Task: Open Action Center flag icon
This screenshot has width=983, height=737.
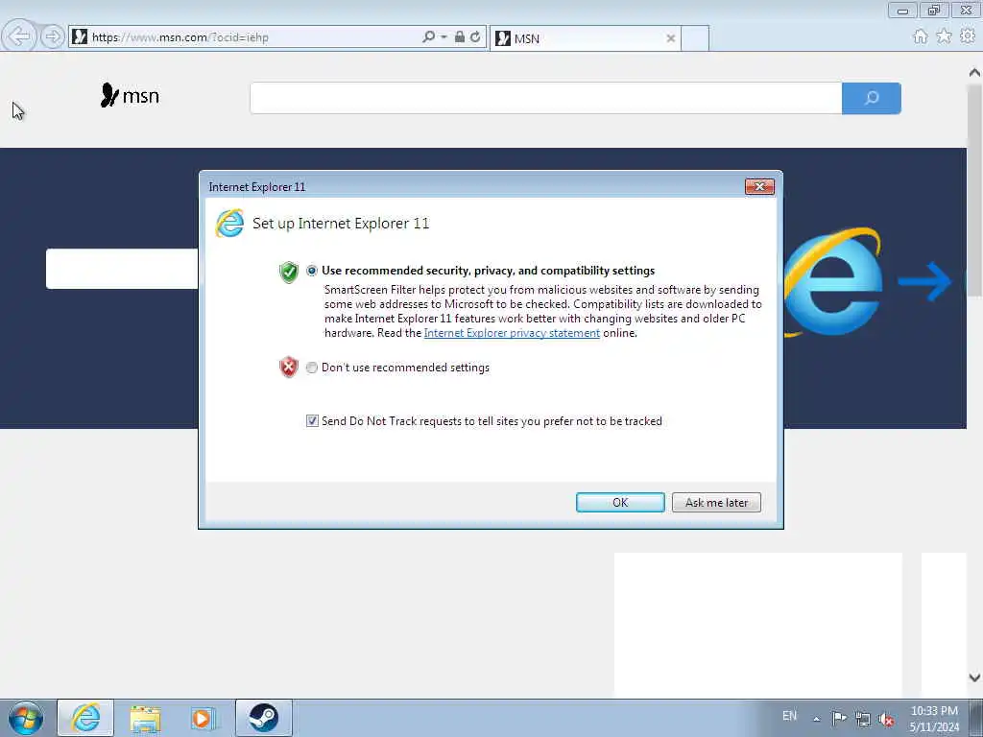Action: coord(839,718)
